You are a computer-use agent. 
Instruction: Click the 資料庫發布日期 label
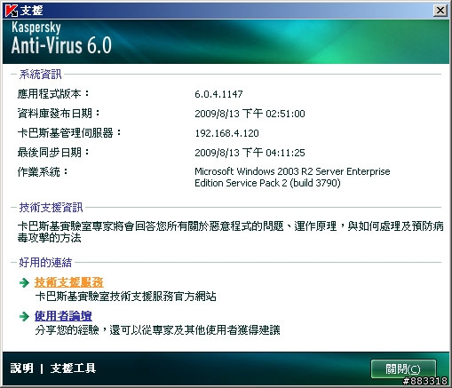pos(59,114)
